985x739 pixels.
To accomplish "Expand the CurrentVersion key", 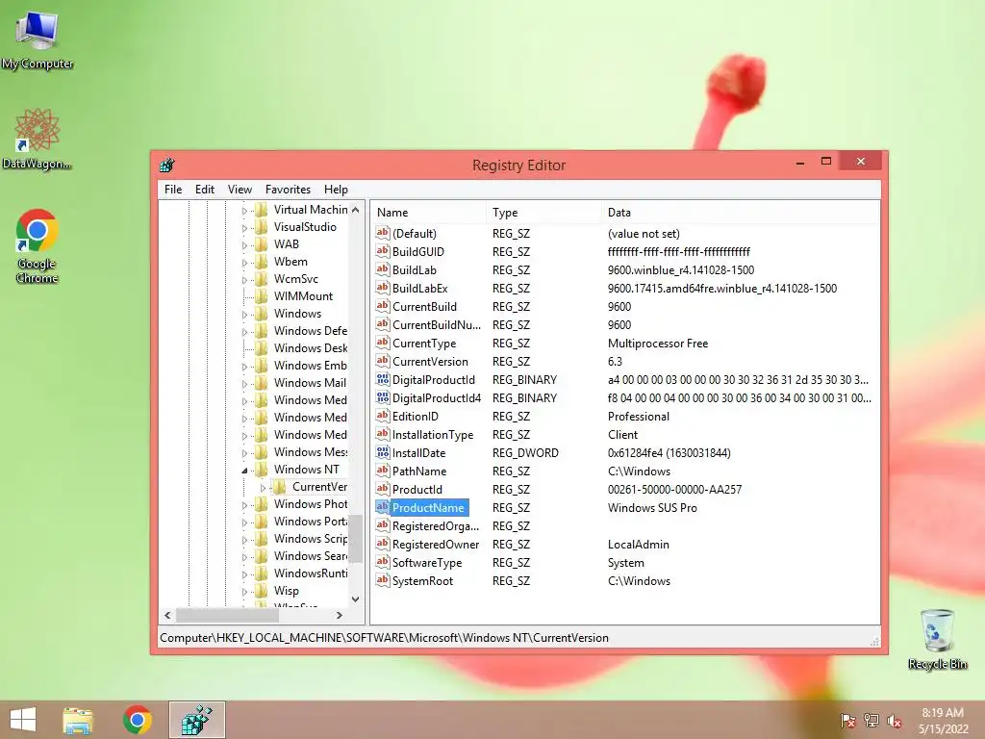I will (x=263, y=488).
